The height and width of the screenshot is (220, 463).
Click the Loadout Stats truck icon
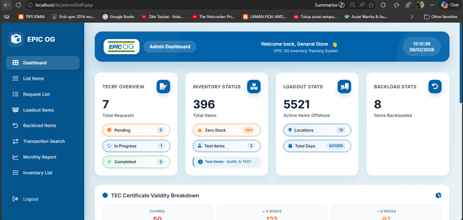coord(344,86)
